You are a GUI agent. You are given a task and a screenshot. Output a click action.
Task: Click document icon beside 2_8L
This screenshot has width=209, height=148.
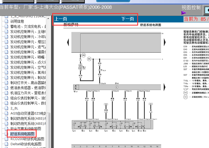[7, 108]
